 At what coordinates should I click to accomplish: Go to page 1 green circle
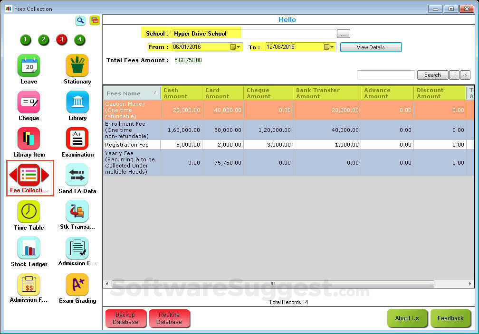(x=26, y=40)
